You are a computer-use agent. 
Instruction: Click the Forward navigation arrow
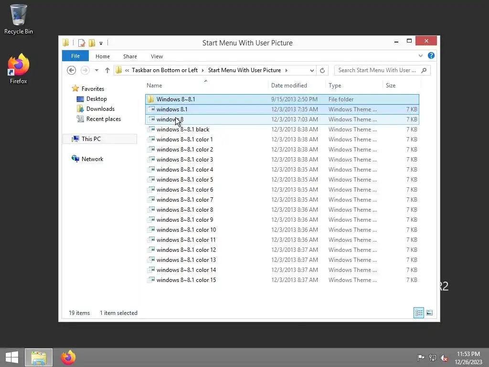pyautogui.click(x=85, y=71)
